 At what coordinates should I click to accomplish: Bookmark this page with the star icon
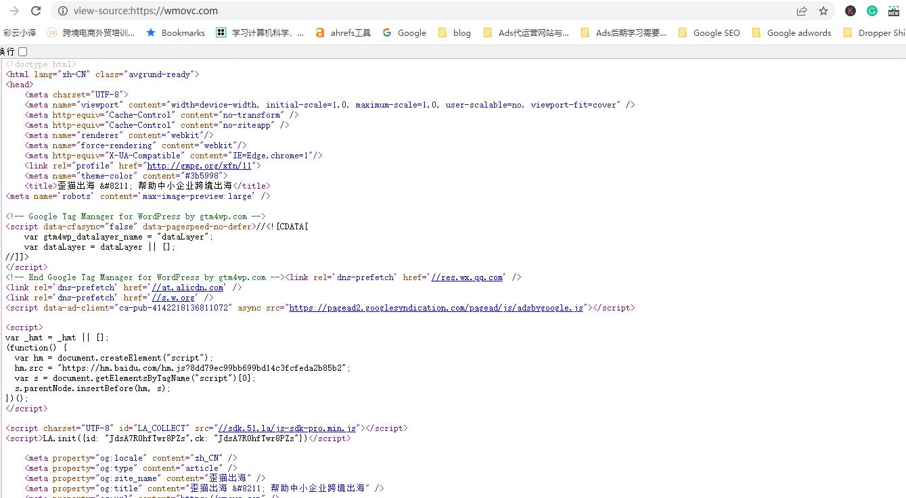pyautogui.click(x=823, y=11)
